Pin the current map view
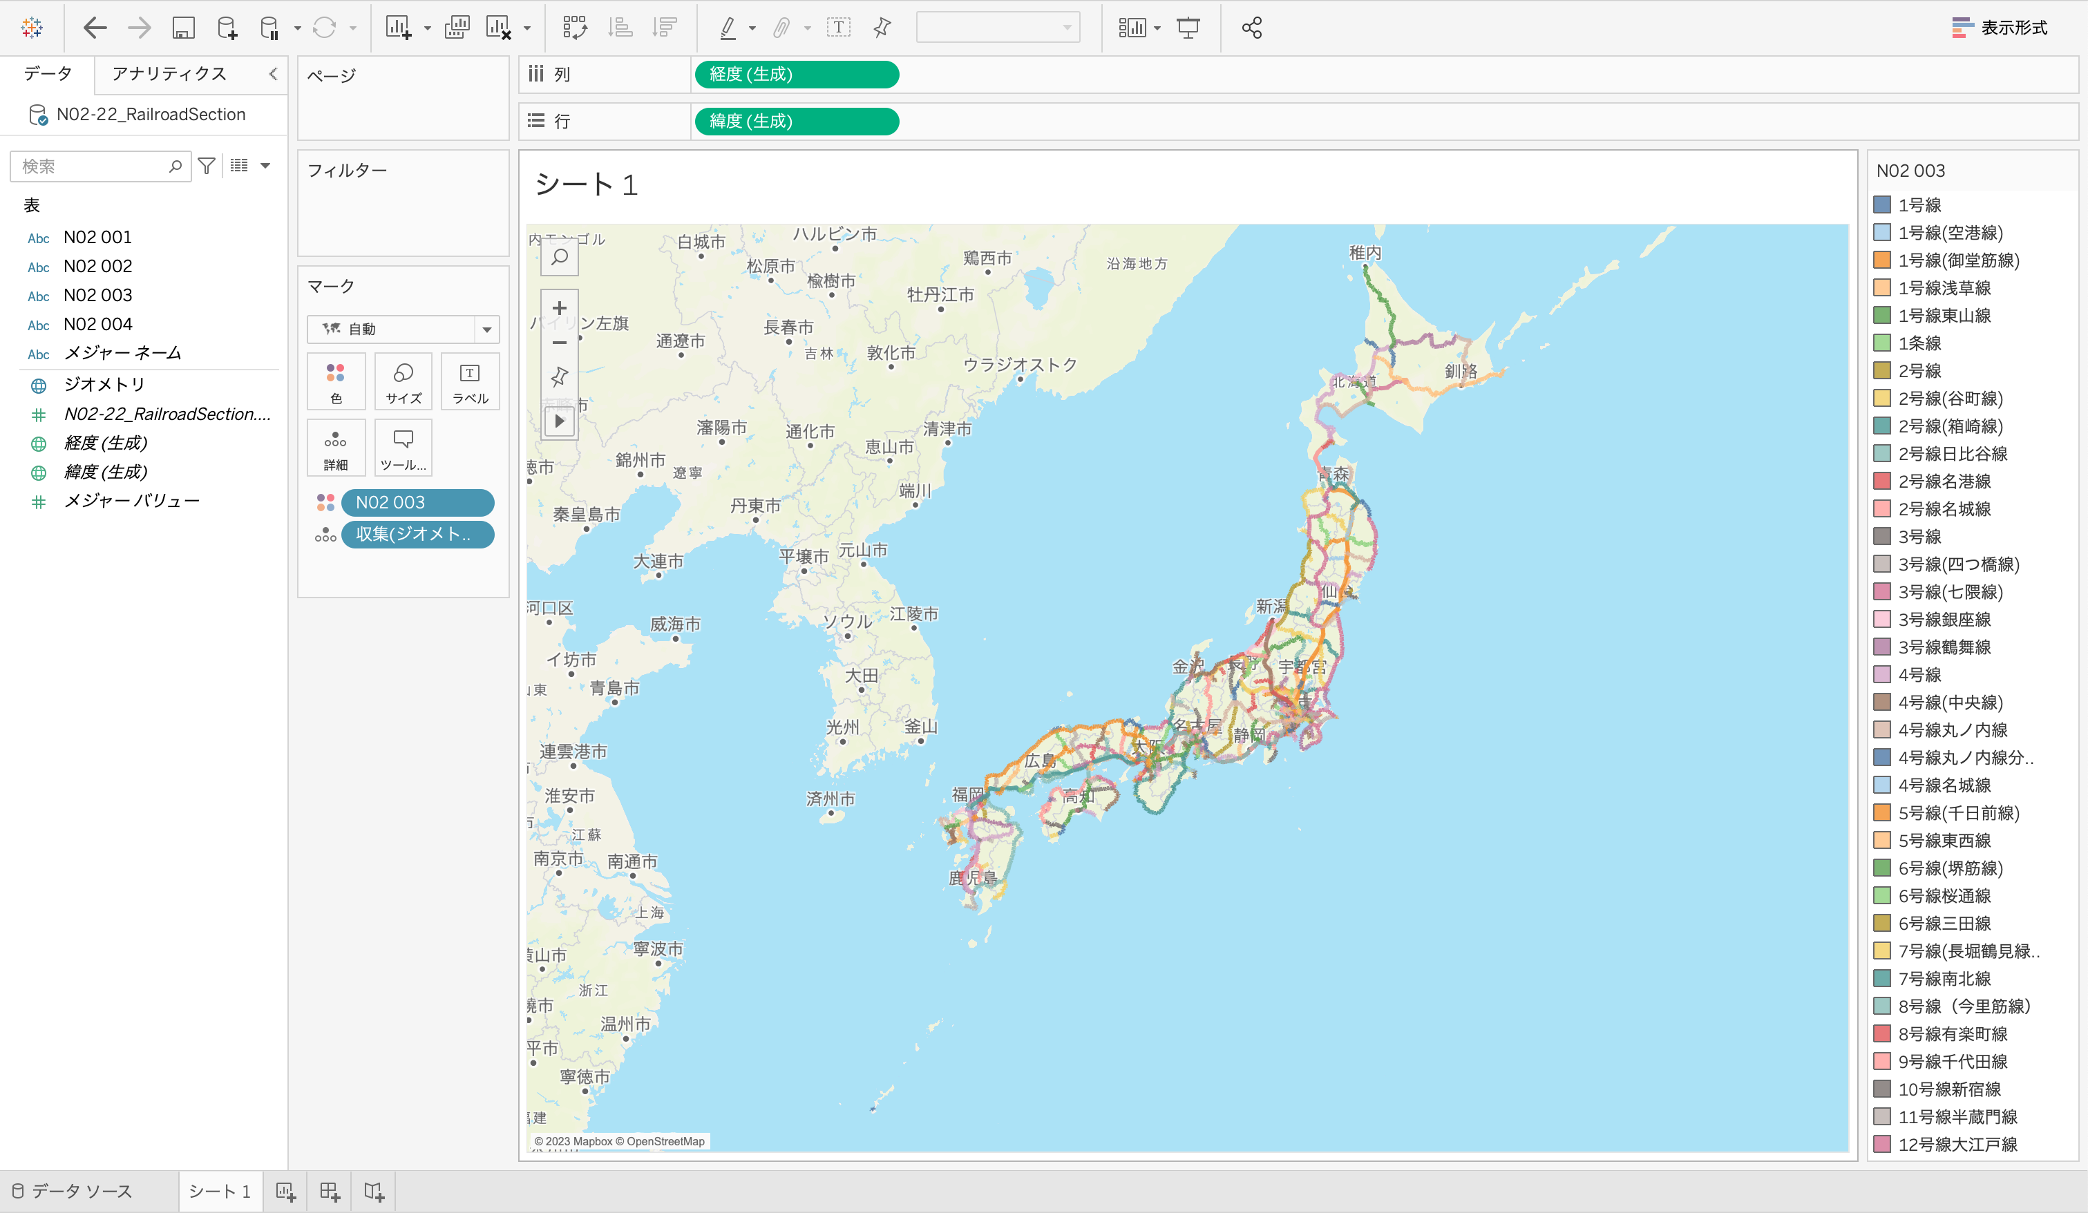The image size is (2088, 1213). (x=559, y=376)
